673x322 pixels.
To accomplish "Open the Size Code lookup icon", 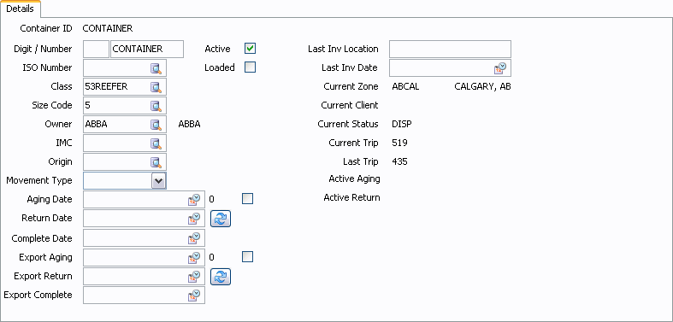I will 156,106.
